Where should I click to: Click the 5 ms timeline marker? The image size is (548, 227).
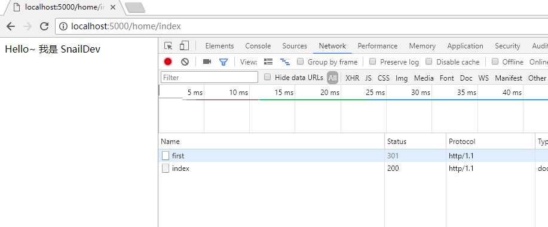coord(195,93)
